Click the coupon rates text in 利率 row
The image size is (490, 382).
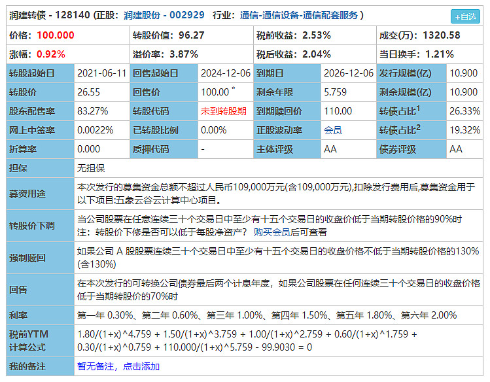pyautogui.click(x=267, y=315)
